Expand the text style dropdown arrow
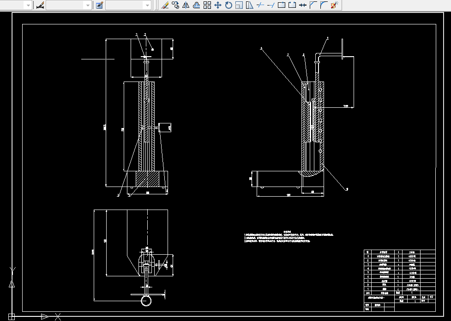Viewport: 451px width, 321px height. 28,5
